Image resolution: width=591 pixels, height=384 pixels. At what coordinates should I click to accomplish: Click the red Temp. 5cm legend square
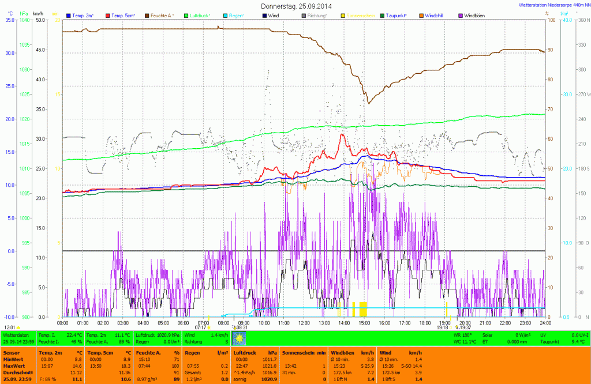click(x=109, y=15)
